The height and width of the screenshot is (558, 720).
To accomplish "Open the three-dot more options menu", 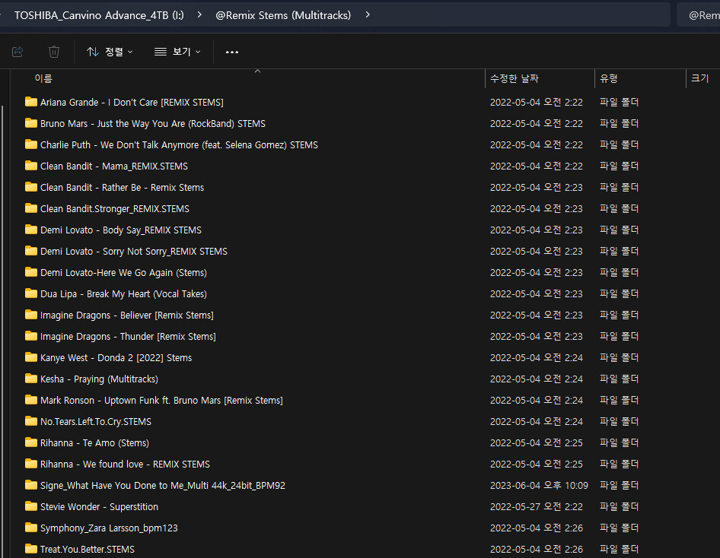I will click(232, 52).
